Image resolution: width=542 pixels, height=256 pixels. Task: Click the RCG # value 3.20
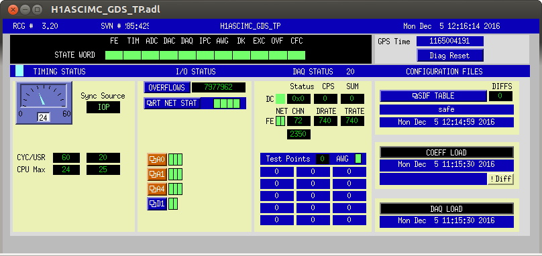50,26
